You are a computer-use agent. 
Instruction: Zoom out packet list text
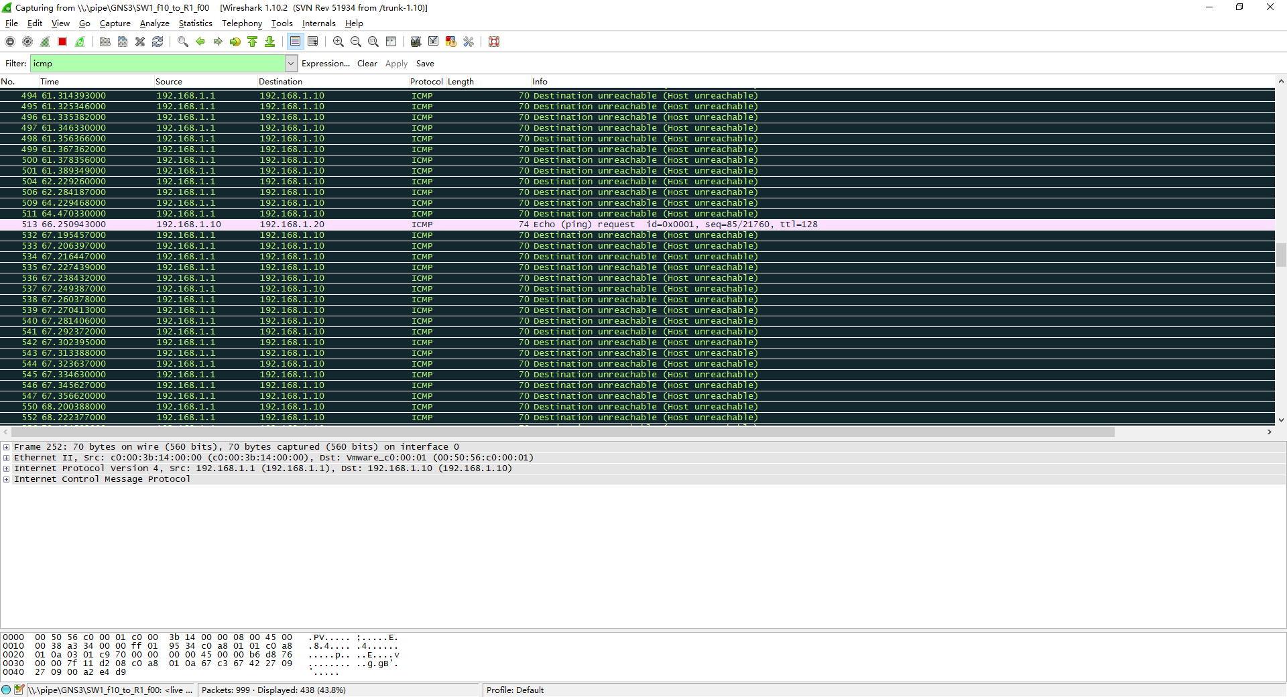click(x=356, y=42)
